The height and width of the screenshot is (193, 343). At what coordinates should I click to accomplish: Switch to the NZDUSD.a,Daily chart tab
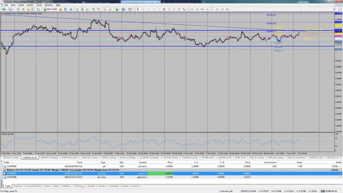(11, 158)
